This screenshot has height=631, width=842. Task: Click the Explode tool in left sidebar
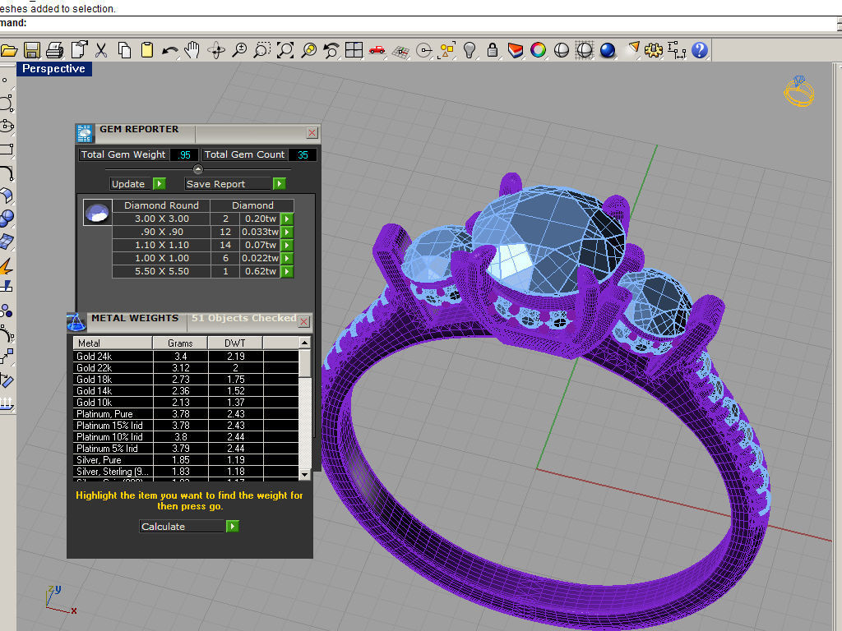(x=7, y=265)
